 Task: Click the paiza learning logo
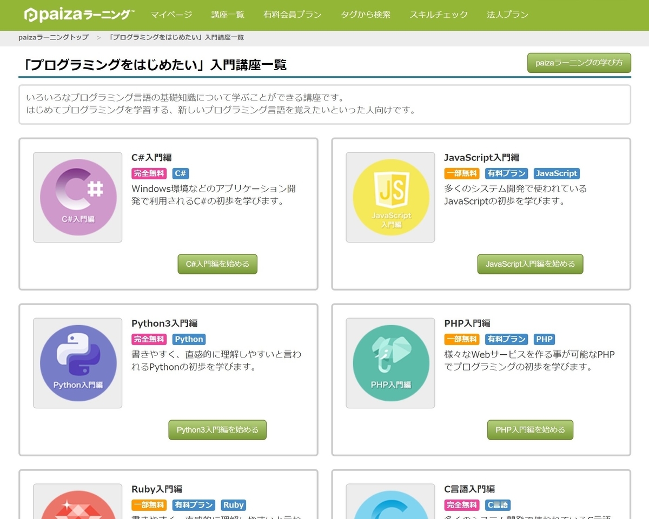coord(79,15)
